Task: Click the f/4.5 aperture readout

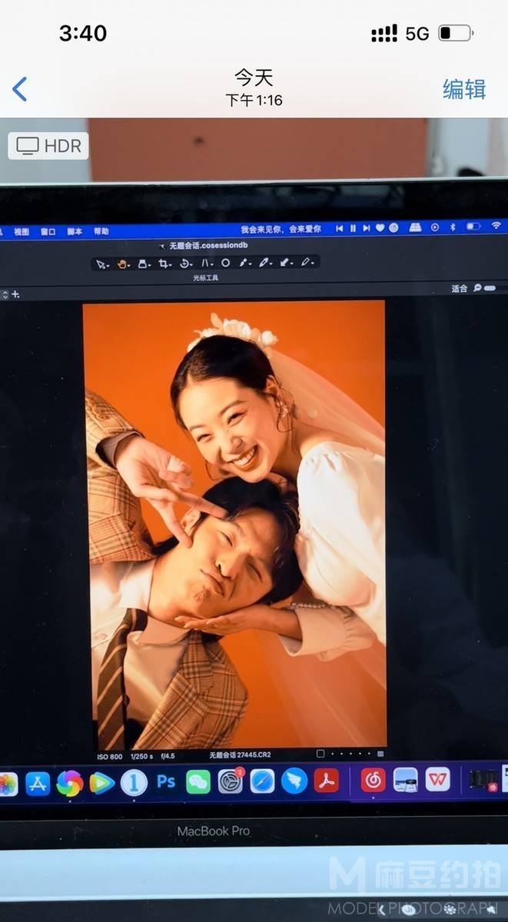Action: pyautogui.click(x=168, y=756)
